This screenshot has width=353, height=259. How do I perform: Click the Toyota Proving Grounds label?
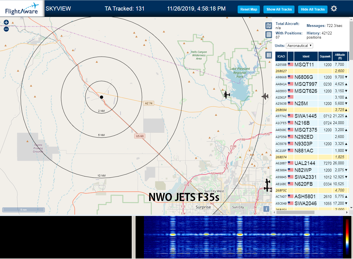pos(38,148)
